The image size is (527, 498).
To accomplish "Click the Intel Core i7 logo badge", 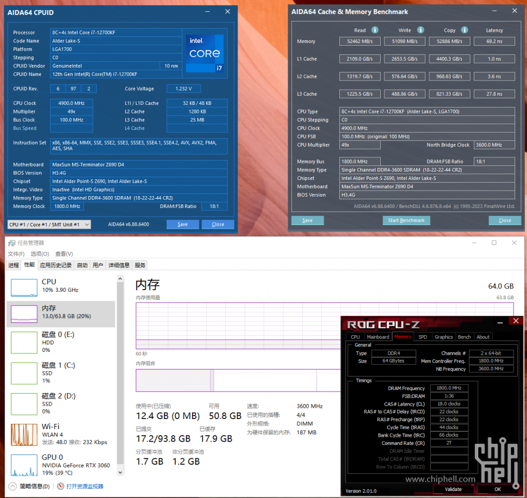I will tap(205, 53).
